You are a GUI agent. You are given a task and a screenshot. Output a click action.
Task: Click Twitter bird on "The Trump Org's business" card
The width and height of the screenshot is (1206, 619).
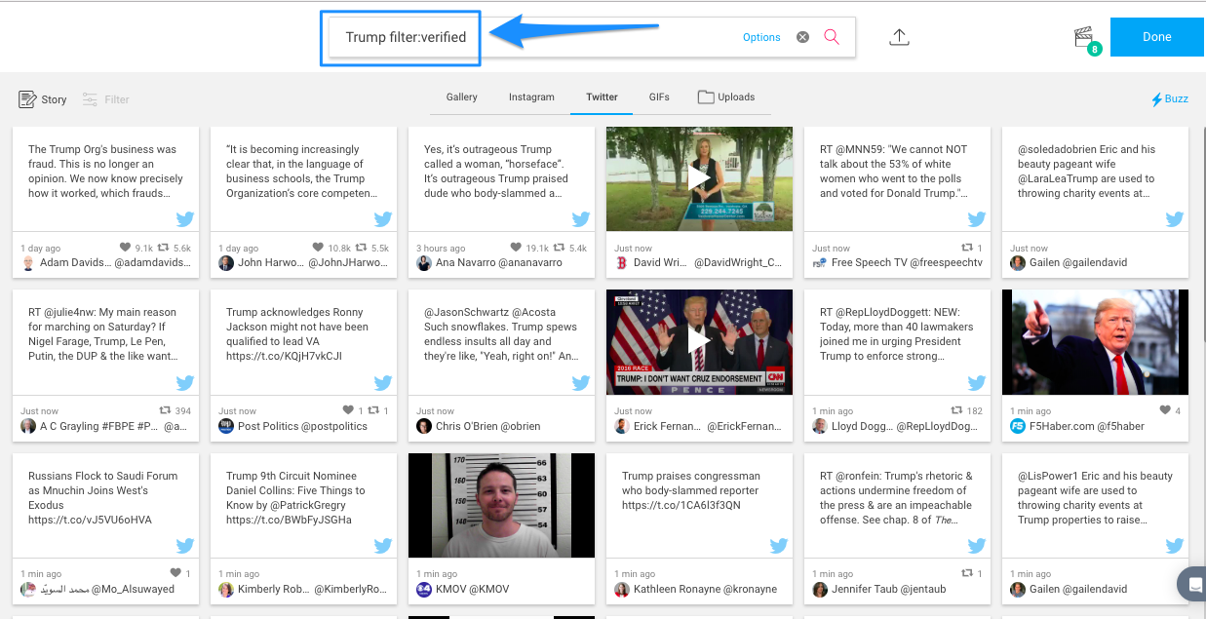[185, 219]
